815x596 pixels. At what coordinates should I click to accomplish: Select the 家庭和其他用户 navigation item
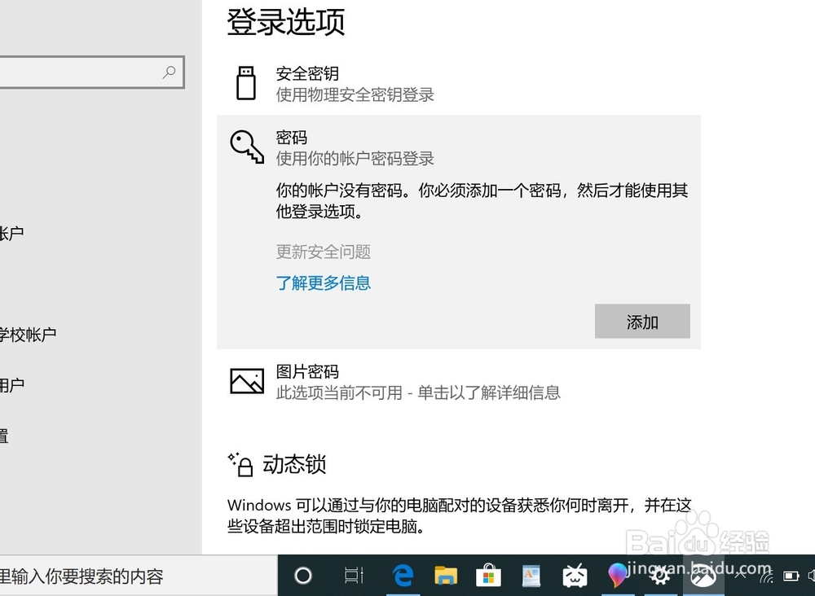pos(18,384)
